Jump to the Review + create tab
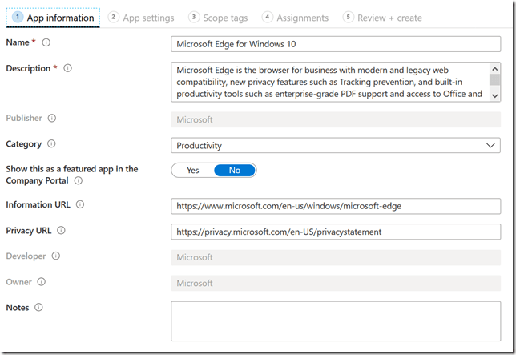 tap(382, 18)
